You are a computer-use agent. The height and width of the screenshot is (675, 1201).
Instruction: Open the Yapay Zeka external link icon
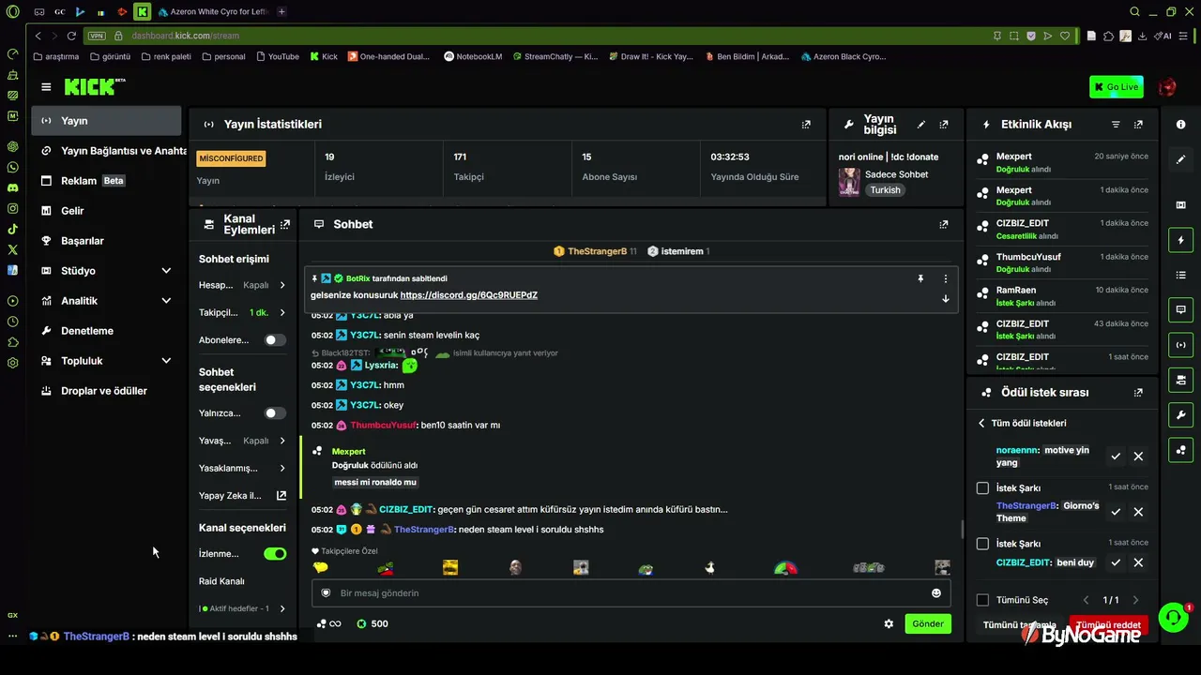tap(281, 496)
